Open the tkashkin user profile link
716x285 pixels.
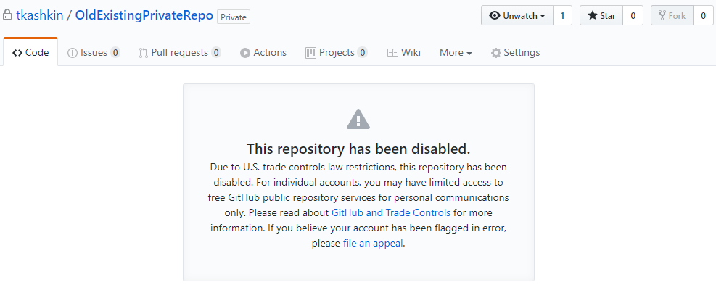tap(40, 15)
